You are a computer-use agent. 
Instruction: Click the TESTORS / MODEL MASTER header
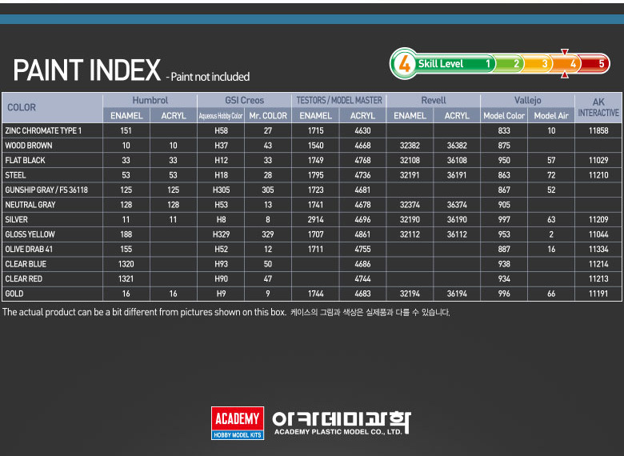click(339, 100)
